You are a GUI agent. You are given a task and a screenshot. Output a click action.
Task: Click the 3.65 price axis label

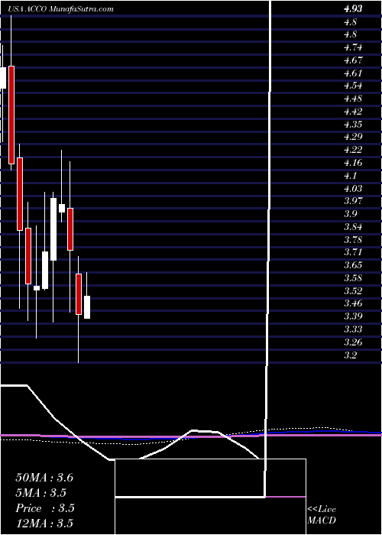pos(353,265)
